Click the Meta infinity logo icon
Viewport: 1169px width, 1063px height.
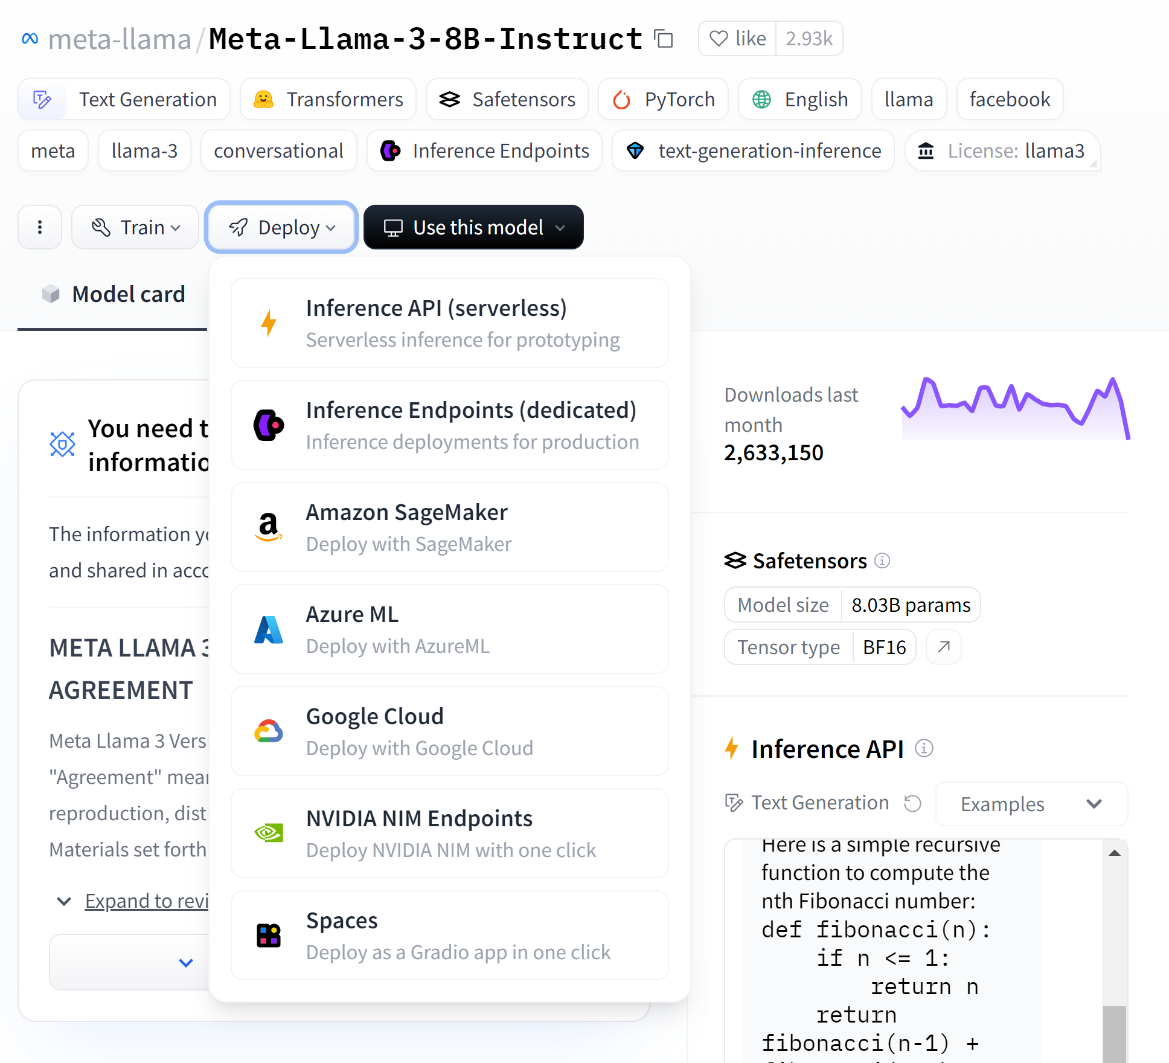[x=30, y=39]
